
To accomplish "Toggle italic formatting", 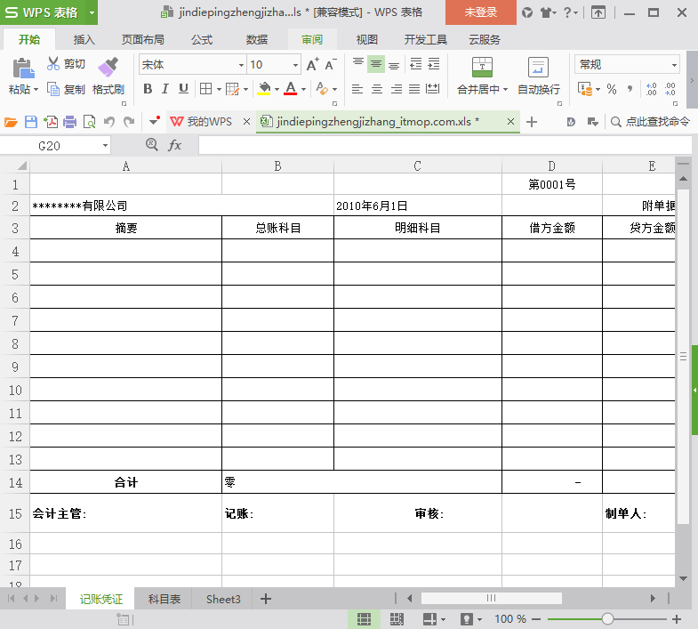I will click(165, 89).
